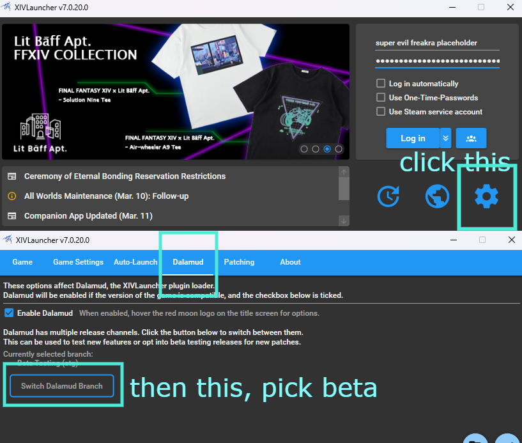Open Ceremony of Eternal Bonding news item

click(125, 176)
